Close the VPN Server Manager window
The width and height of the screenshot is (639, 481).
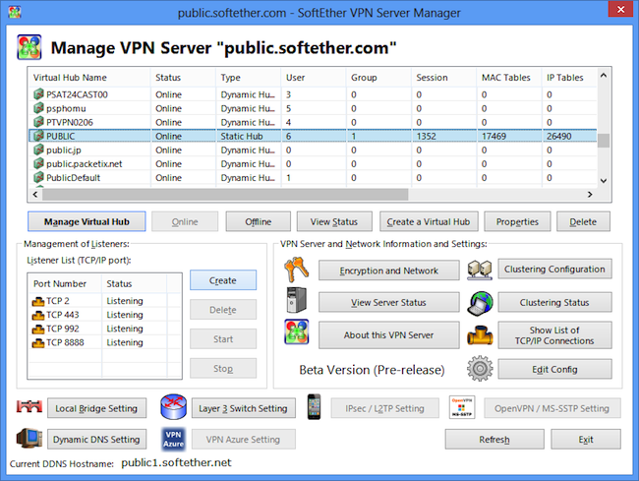[x=620, y=9]
